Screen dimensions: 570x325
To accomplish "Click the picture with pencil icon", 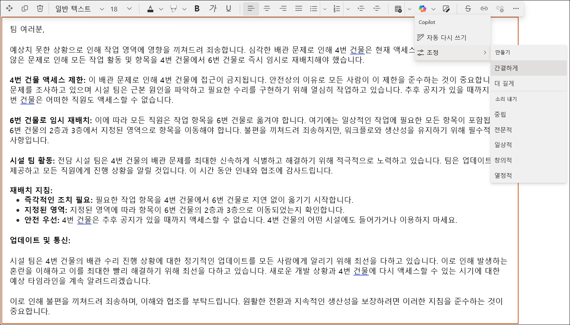I will click(x=446, y=9).
